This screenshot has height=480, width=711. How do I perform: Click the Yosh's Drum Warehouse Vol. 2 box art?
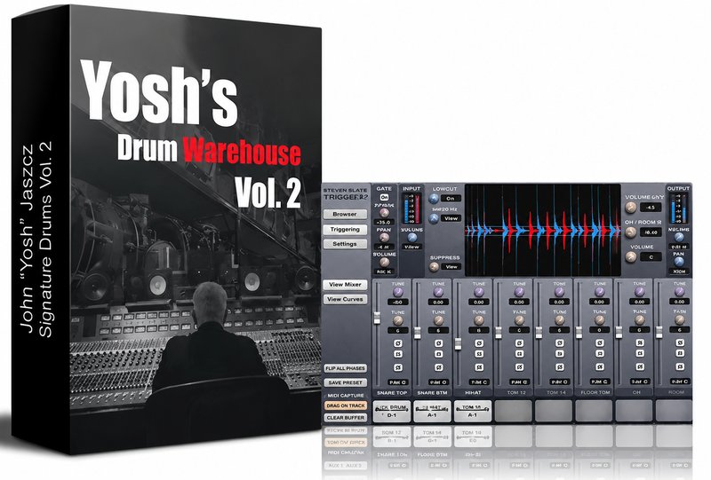point(166,231)
